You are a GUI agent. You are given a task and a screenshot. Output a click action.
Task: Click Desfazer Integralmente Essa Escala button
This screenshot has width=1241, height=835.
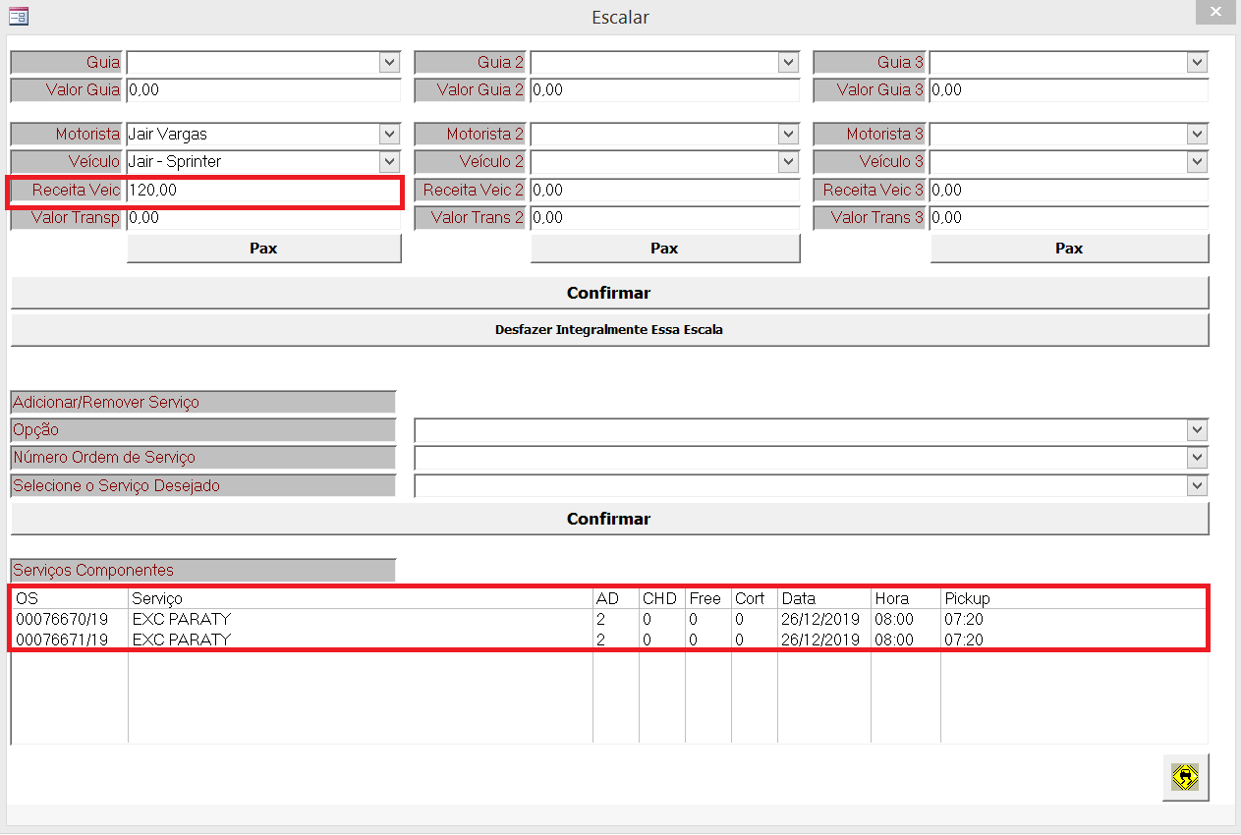609,330
